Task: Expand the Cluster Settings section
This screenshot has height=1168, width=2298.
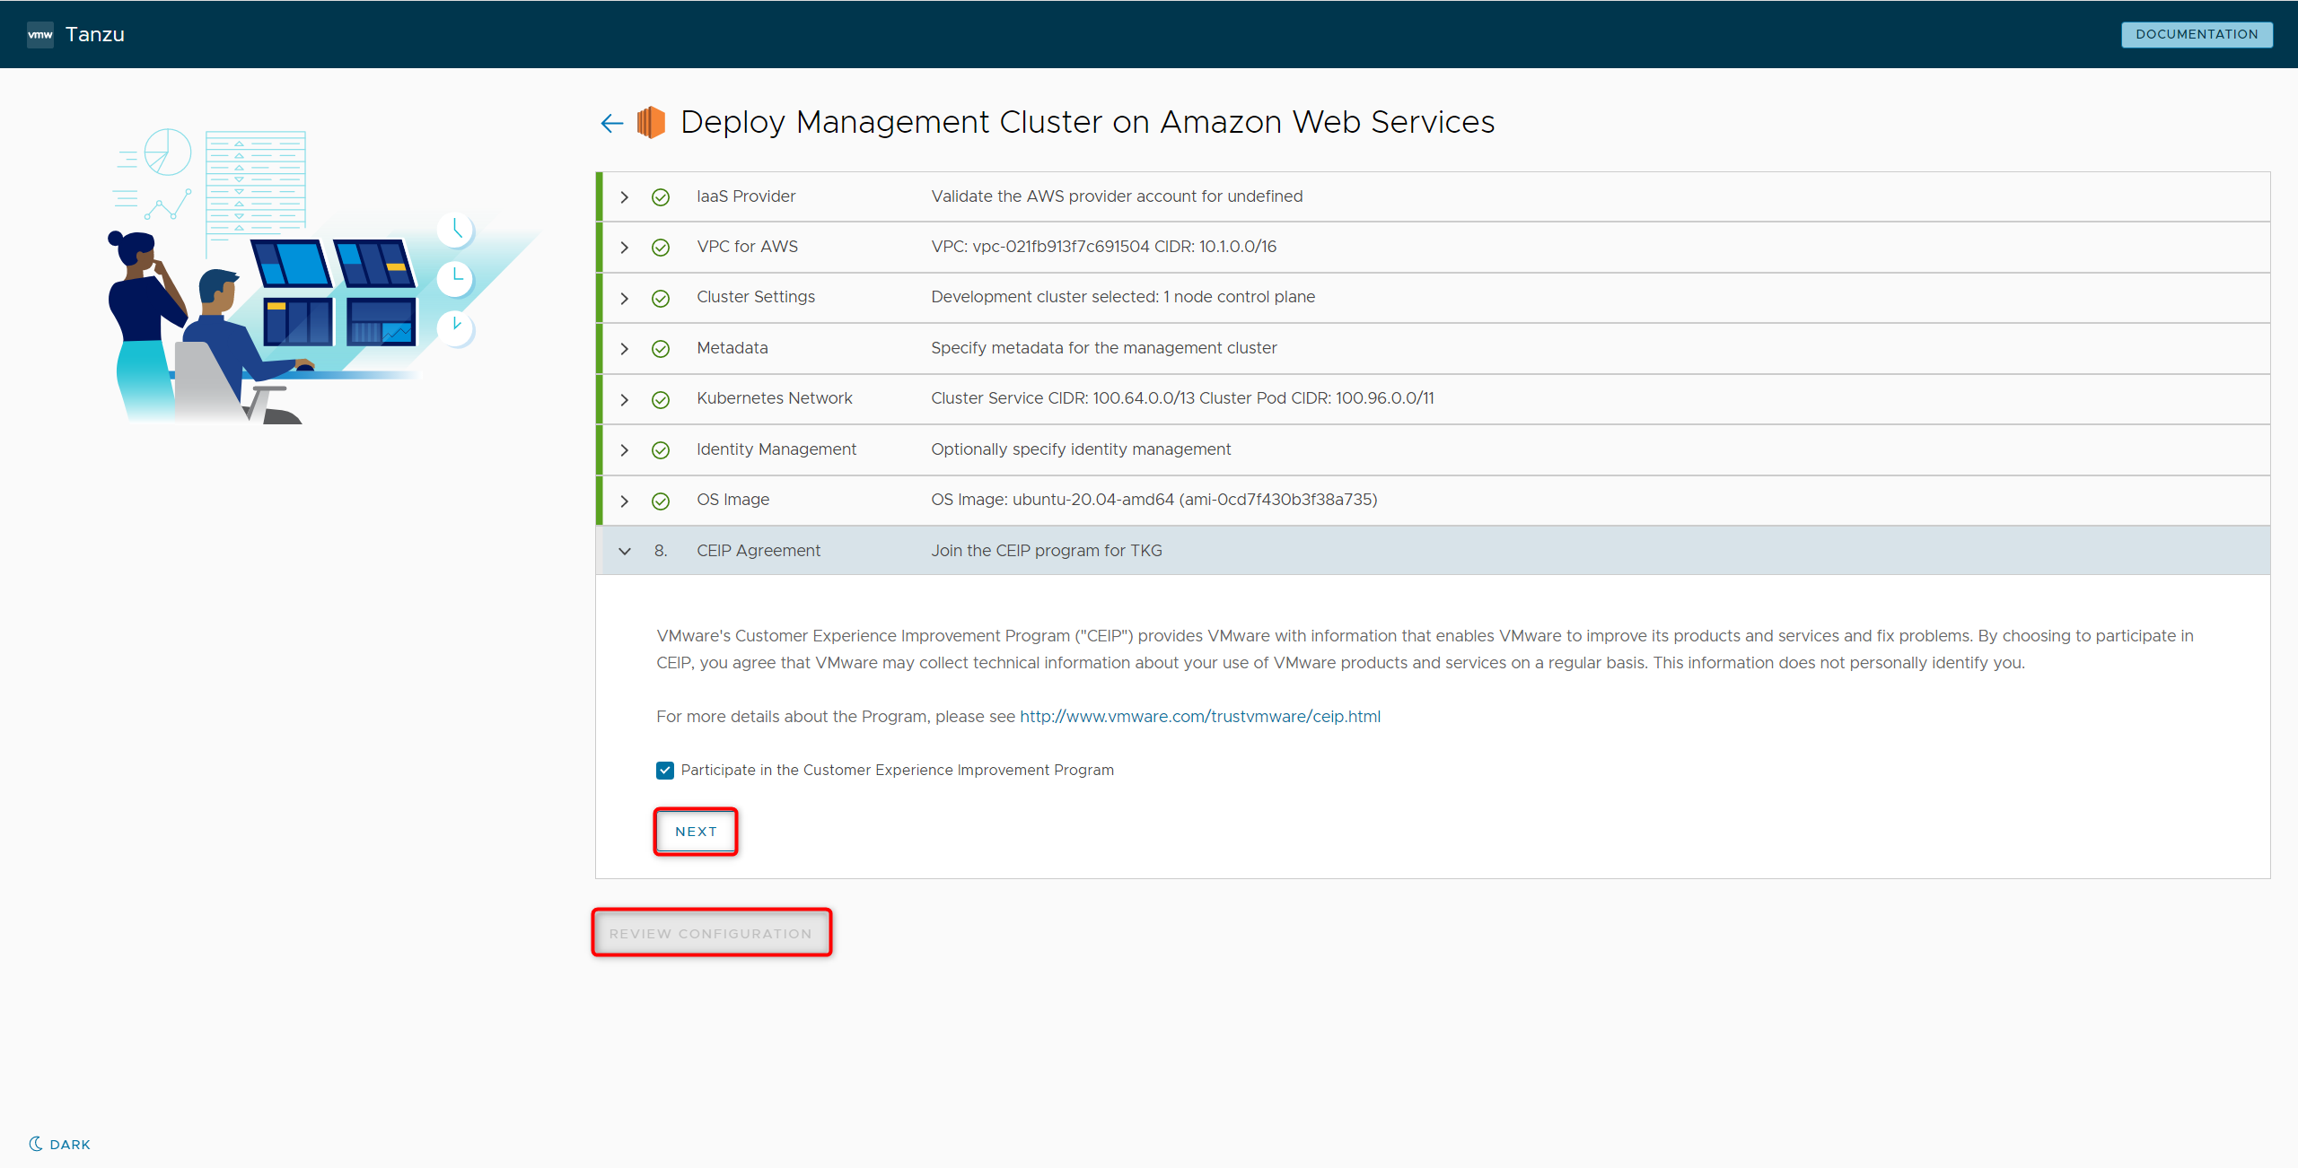Action: click(x=625, y=298)
